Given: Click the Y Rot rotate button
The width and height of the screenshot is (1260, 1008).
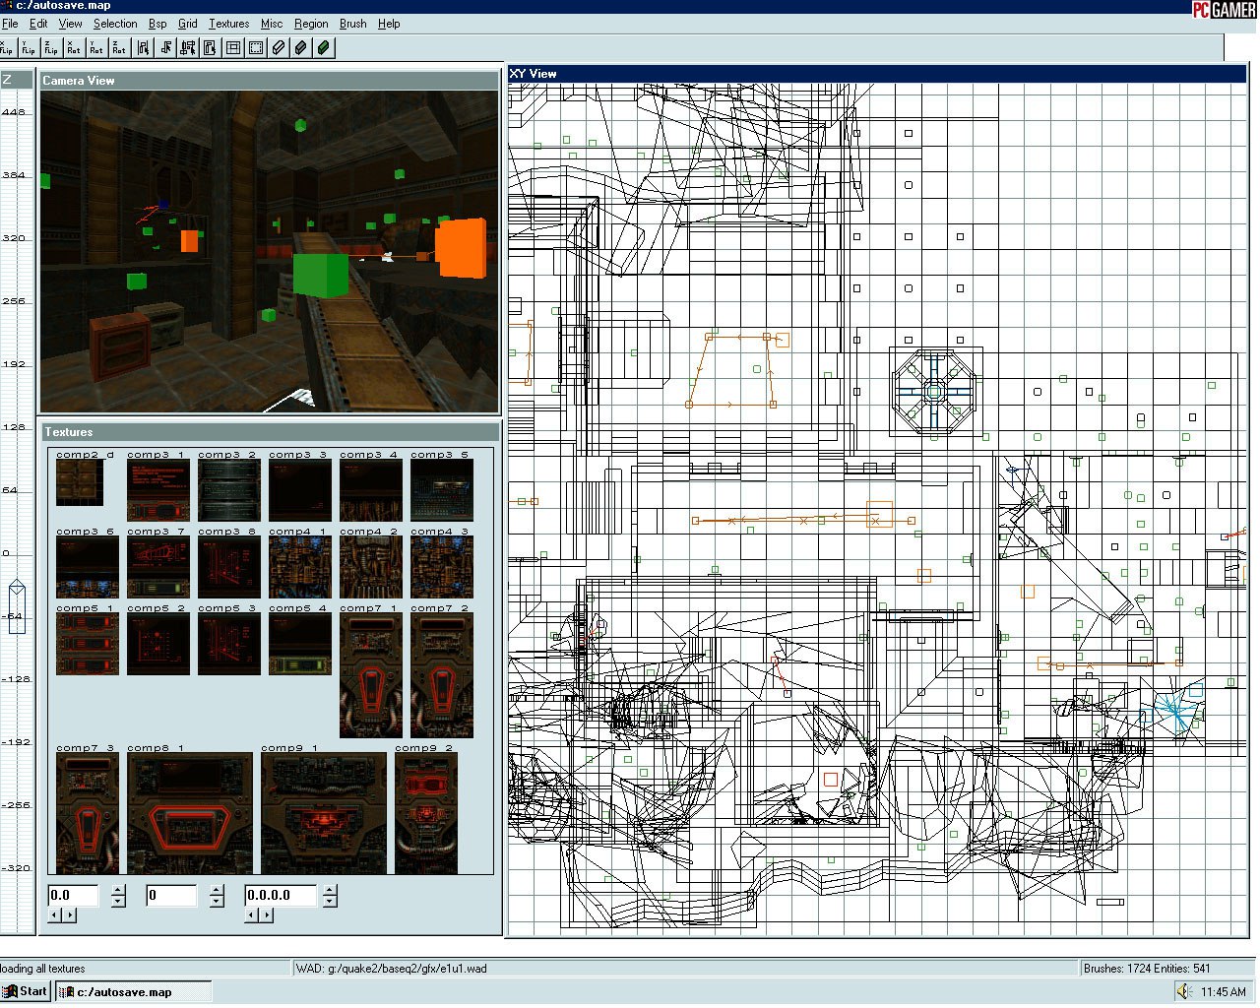Looking at the screenshot, I should click(96, 47).
